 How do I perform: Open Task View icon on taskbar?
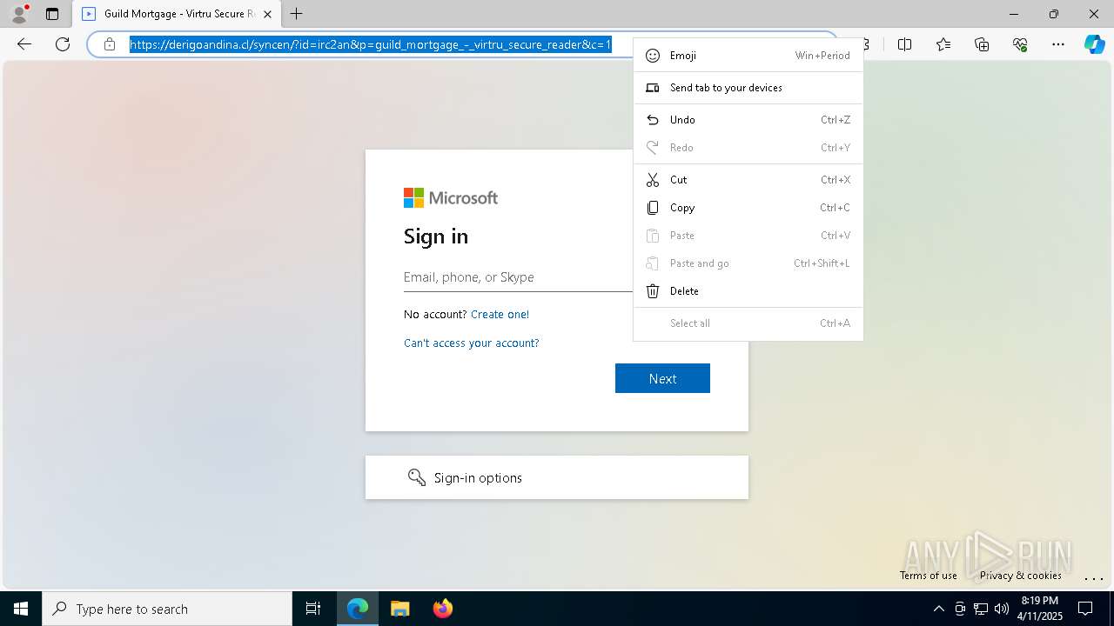click(x=313, y=609)
